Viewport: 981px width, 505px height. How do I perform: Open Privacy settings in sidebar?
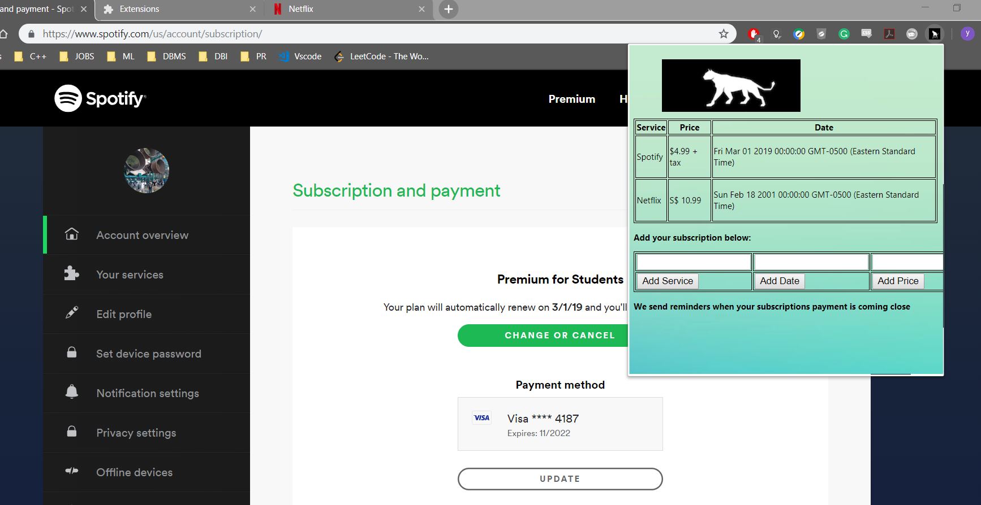point(147,433)
